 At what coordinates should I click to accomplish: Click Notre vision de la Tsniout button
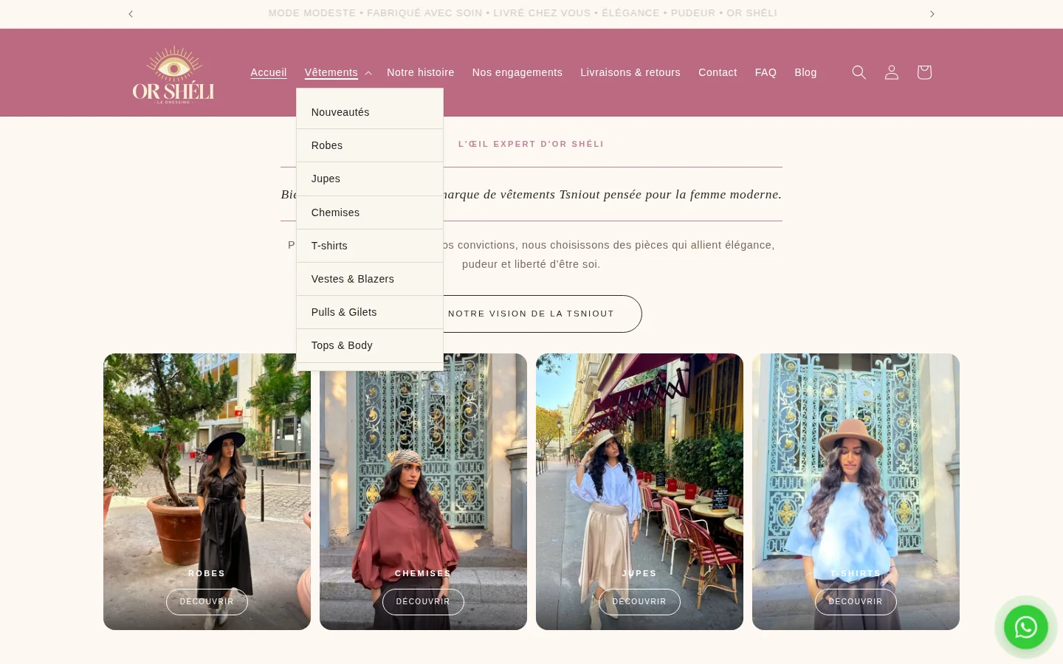tap(542, 314)
